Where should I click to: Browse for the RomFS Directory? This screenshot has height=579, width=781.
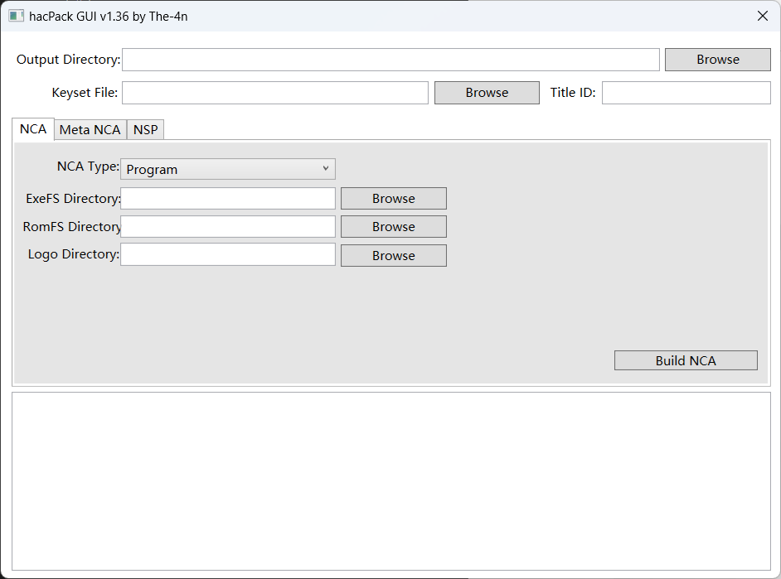[393, 227]
